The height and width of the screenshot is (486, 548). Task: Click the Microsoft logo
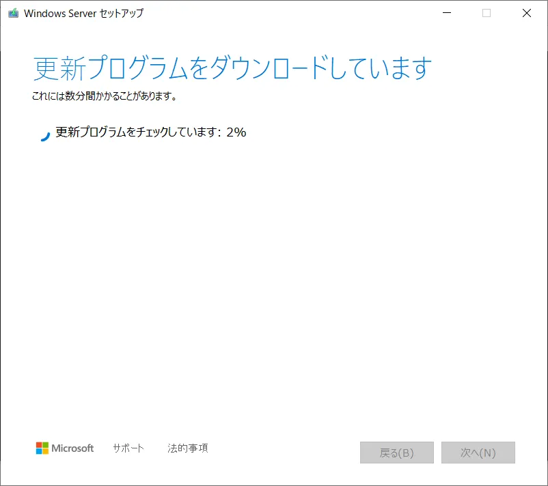click(x=65, y=448)
